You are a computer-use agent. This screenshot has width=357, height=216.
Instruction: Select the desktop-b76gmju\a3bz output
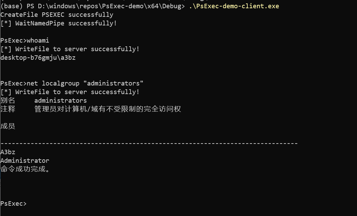pyautogui.click(x=38, y=58)
